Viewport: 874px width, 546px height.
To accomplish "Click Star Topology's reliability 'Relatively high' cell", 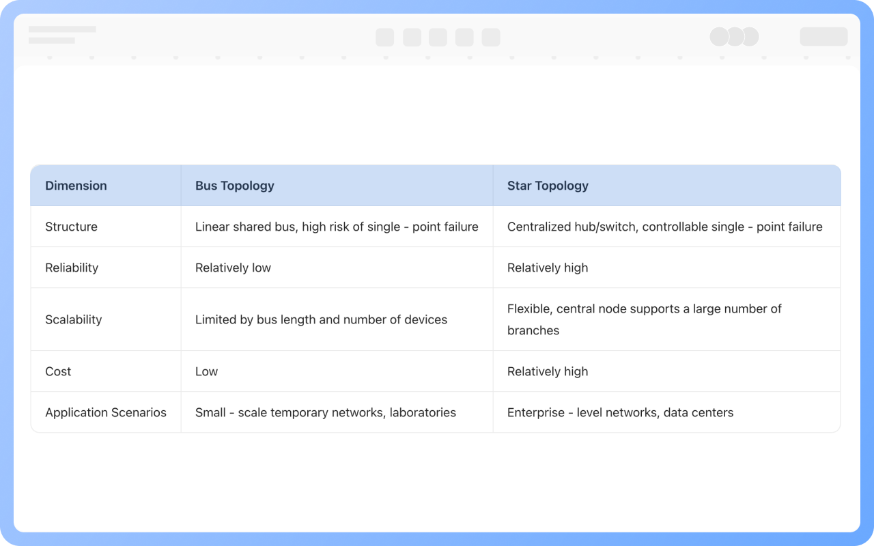I will [x=548, y=268].
